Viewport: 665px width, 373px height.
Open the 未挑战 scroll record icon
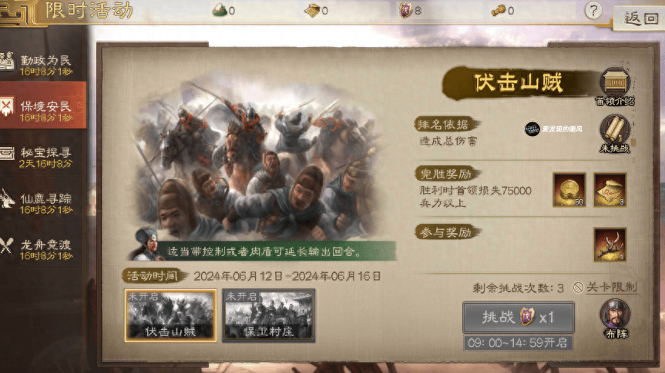coord(615,134)
